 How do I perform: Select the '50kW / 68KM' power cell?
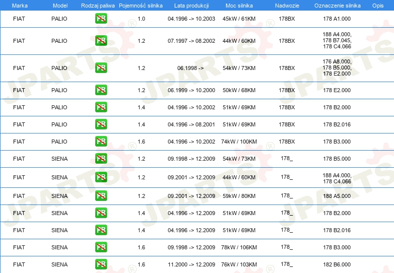239,90
